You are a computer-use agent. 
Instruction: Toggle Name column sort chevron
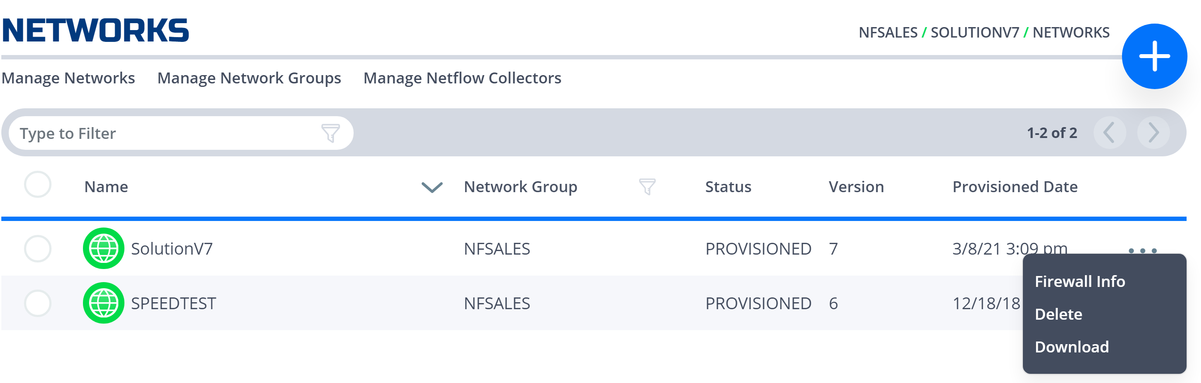coord(432,187)
